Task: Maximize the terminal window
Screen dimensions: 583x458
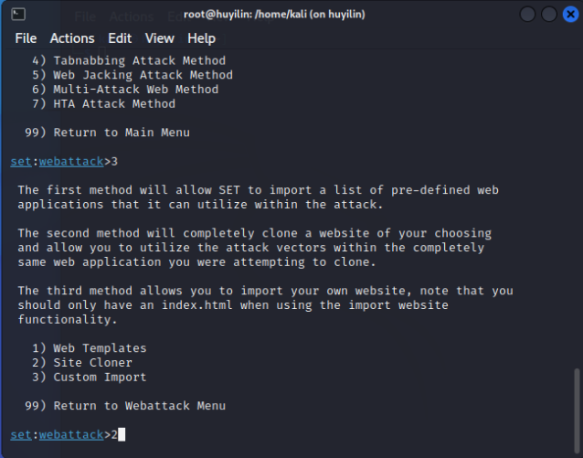Action: click(x=548, y=14)
